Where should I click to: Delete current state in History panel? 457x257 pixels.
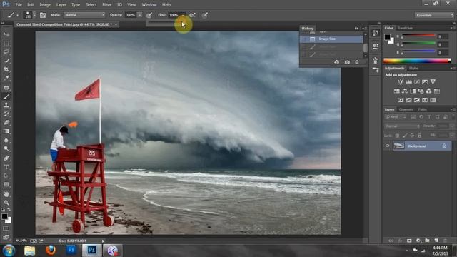coord(357,62)
